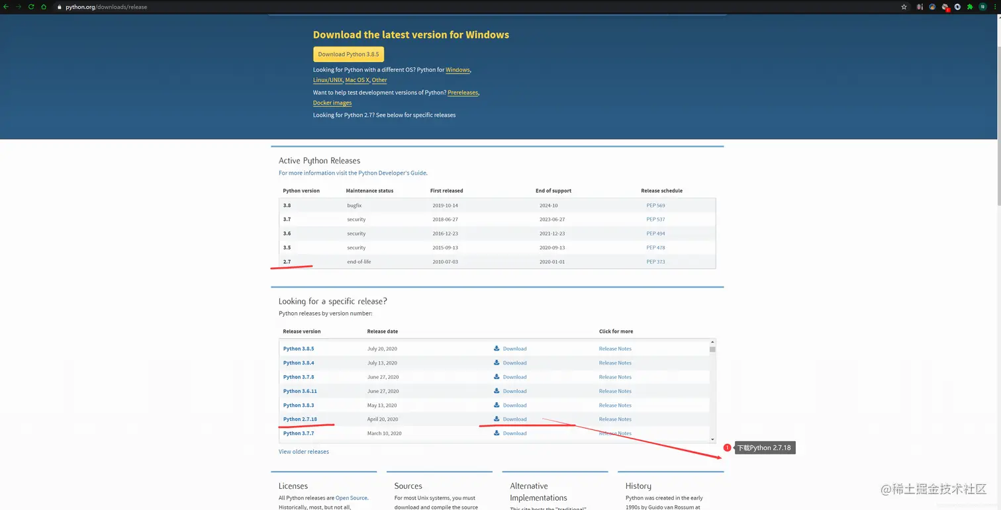
Task: Open the Docker images link
Action: pos(332,103)
